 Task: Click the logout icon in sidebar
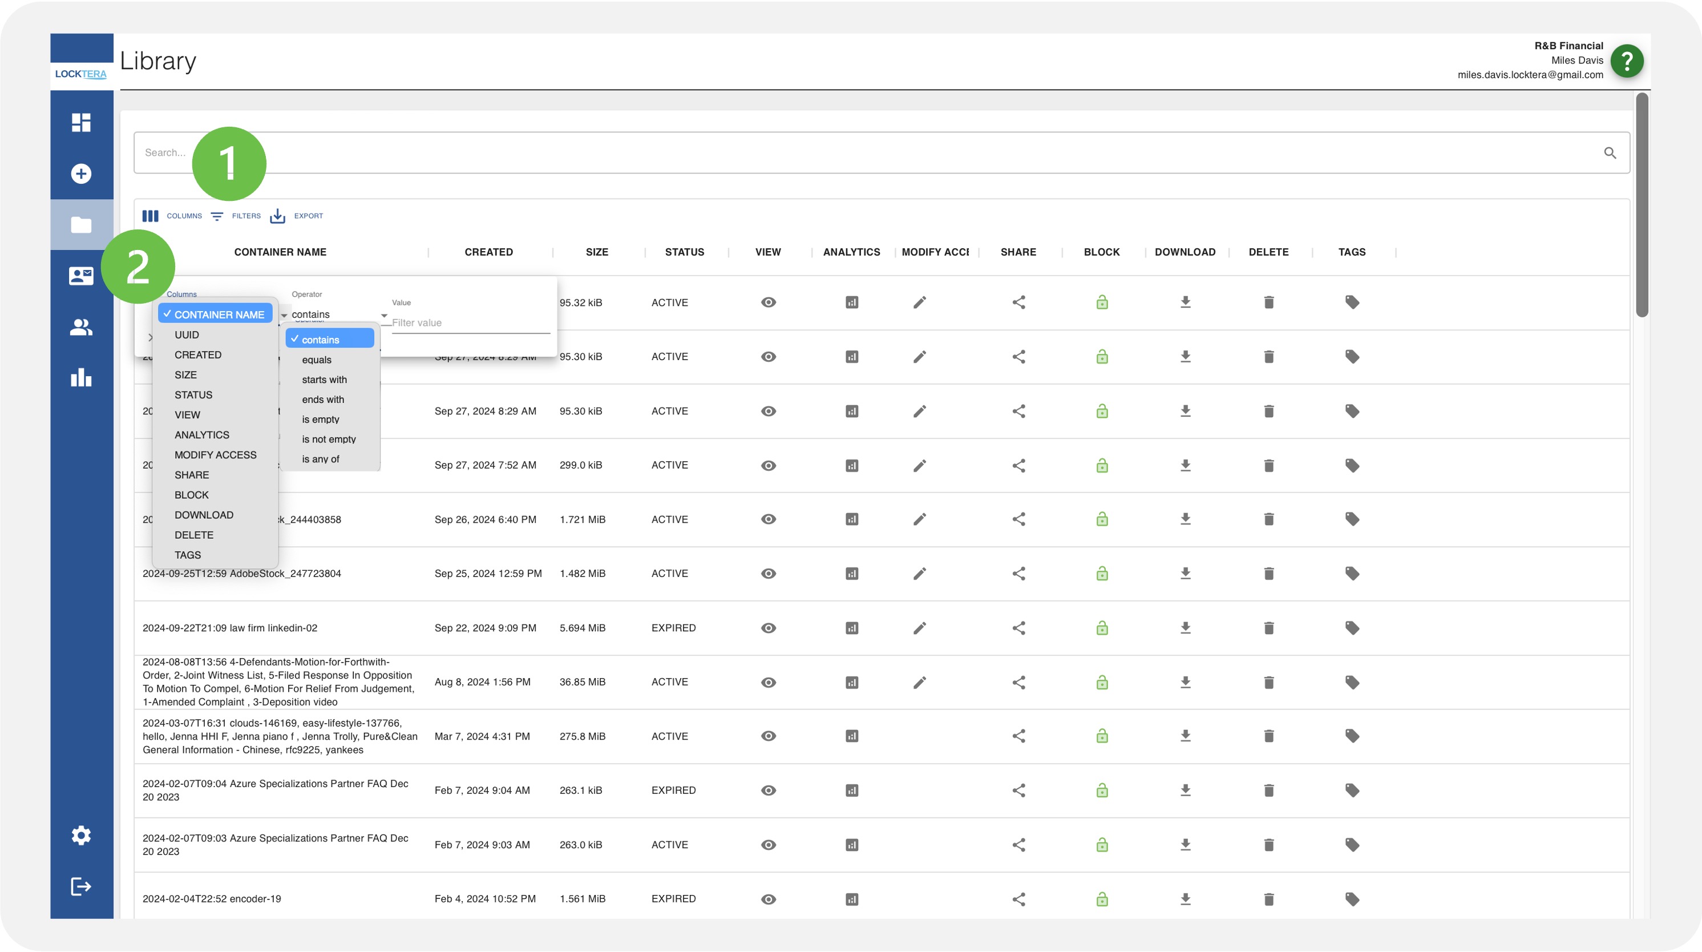click(x=80, y=886)
